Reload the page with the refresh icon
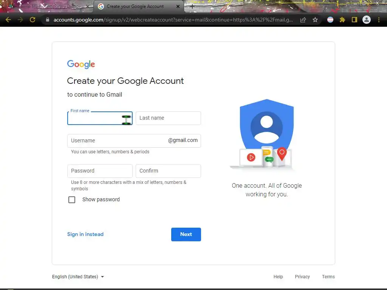Screen dimensions: 387x290 33,20
